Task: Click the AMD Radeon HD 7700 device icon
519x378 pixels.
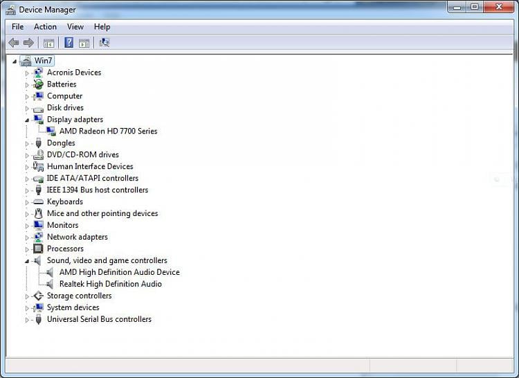Action: point(51,131)
